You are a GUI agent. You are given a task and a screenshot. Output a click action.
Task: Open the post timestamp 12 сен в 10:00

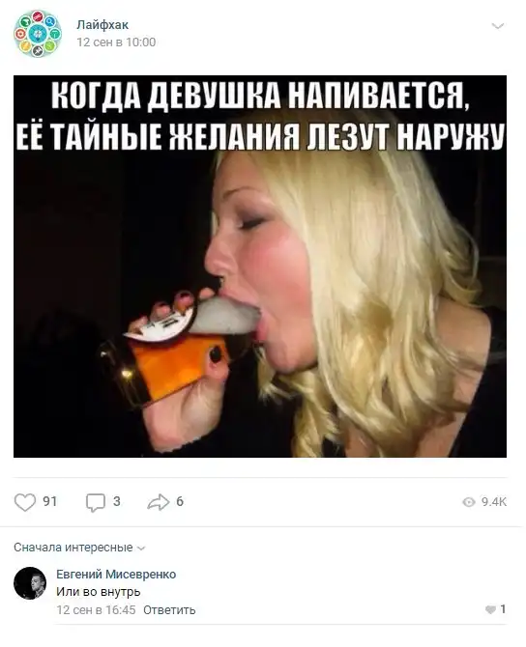coord(116,42)
